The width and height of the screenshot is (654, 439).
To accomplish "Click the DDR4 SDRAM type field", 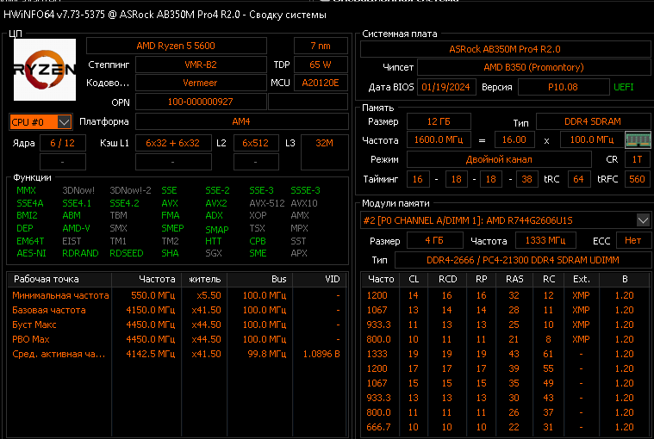I will pyautogui.click(x=593, y=121).
